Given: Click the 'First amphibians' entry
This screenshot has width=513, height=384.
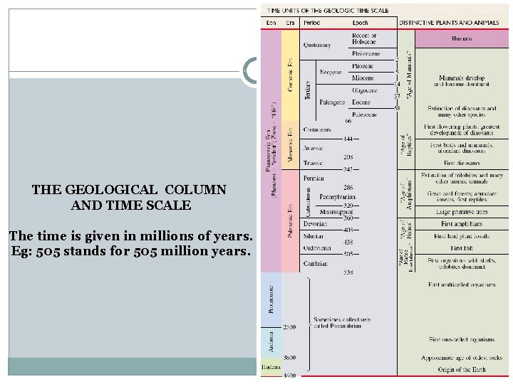Looking at the screenshot, I should click(462, 224).
